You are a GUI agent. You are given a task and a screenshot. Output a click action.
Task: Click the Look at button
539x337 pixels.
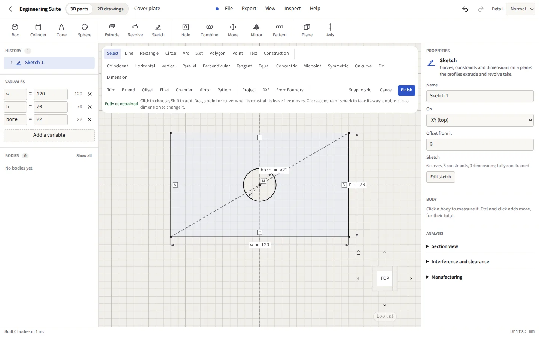pyautogui.click(x=385, y=316)
